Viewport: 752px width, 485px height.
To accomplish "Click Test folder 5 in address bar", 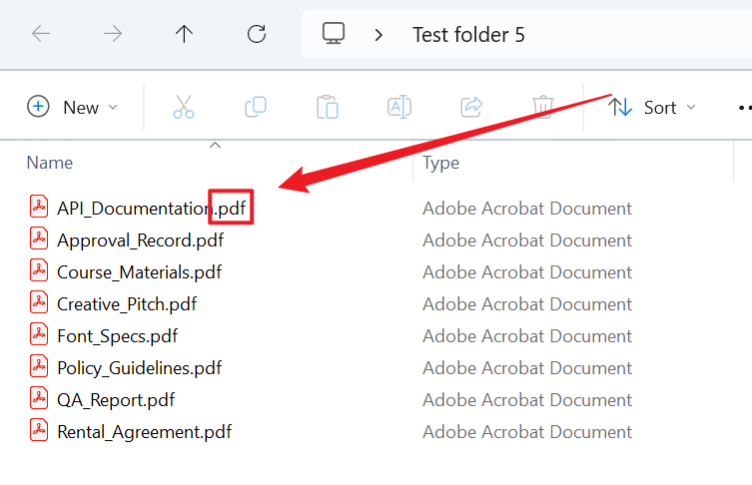I will click(468, 35).
